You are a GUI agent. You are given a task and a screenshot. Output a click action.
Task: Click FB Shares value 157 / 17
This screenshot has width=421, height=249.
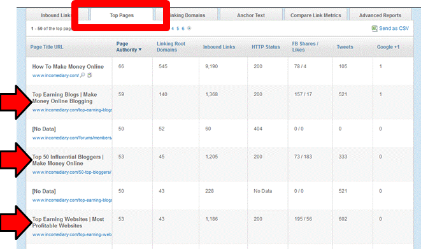tap(303, 94)
